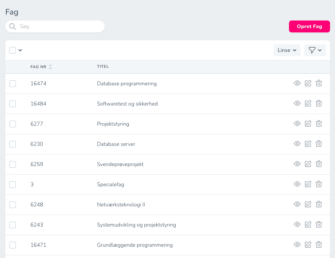Delete the Projektstyring subject
This screenshot has width=335, height=258.
pyautogui.click(x=319, y=124)
